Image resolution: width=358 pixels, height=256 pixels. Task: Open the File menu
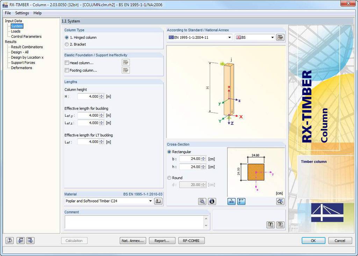point(8,13)
